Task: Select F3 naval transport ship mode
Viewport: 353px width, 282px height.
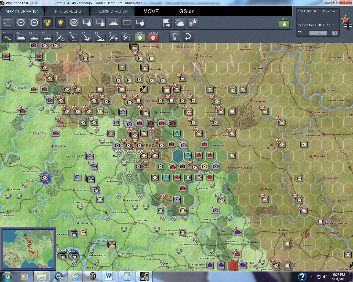Action: tap(34, 37)
